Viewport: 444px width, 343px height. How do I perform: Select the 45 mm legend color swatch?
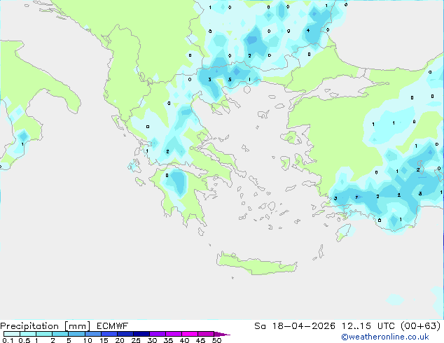(206, 334)
